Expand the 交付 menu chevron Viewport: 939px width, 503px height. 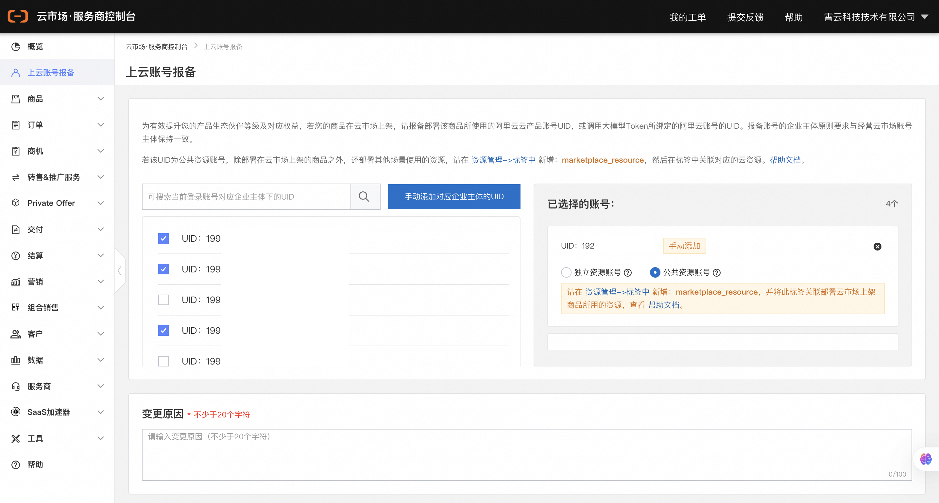[x=101, y=229]
